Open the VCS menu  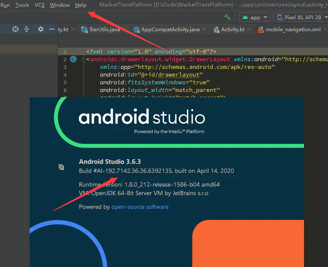click(x=39, y=5)
